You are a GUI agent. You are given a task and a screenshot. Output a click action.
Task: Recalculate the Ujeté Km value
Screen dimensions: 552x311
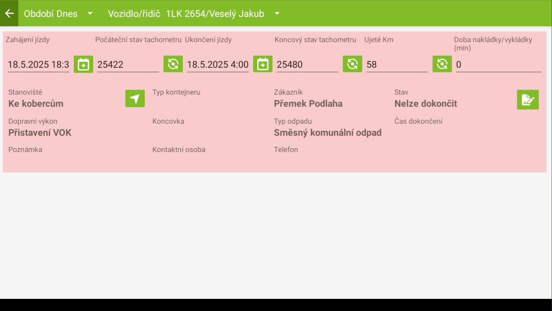442,64
